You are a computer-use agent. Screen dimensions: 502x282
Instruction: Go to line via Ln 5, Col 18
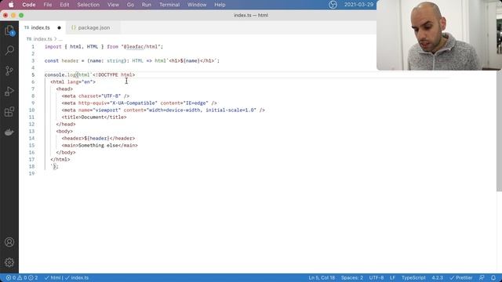tap(322, 278)
